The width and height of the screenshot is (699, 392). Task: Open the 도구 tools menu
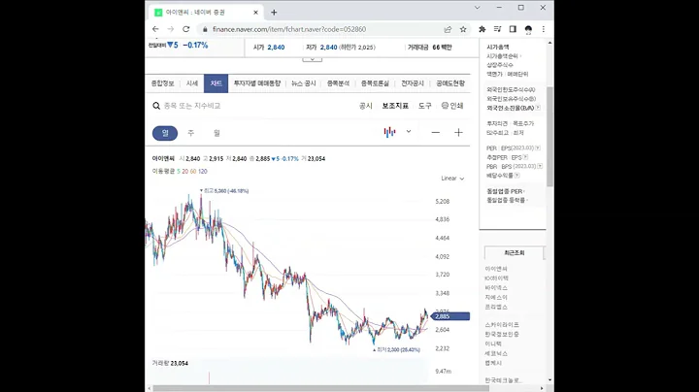click(425, 106)
